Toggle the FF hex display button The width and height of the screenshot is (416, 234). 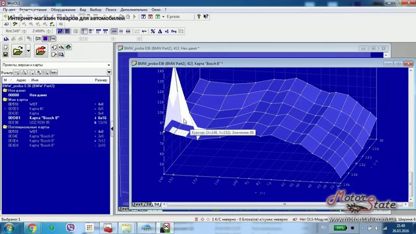point(122,31)
